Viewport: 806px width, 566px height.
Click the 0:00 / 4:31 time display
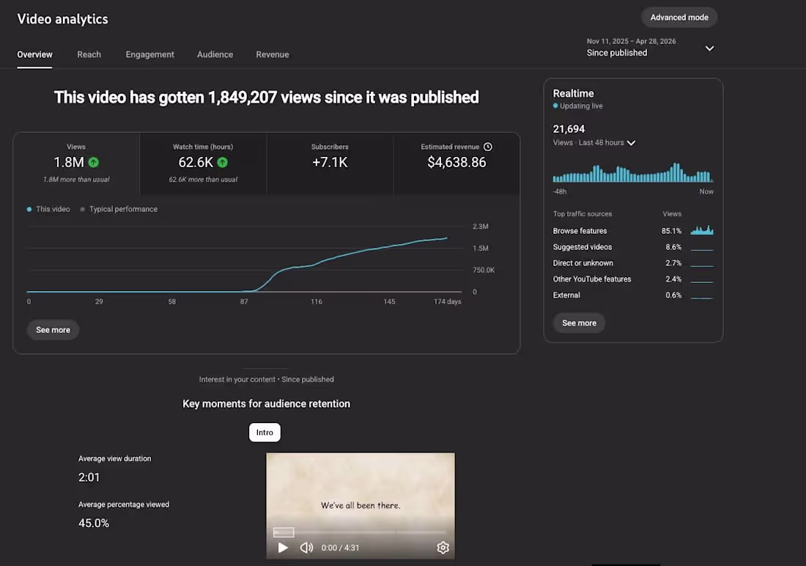[340, 548]
